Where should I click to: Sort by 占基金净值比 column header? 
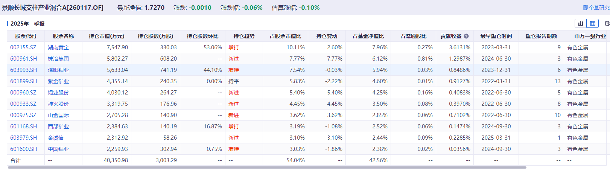tap(368, 36)
